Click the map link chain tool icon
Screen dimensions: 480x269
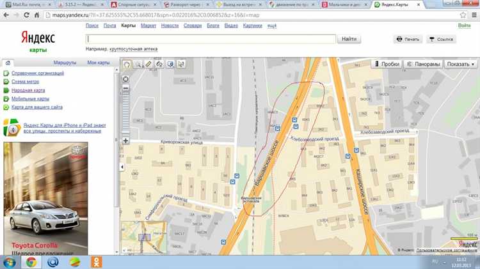pyautogui.click(x=159, y=64)
